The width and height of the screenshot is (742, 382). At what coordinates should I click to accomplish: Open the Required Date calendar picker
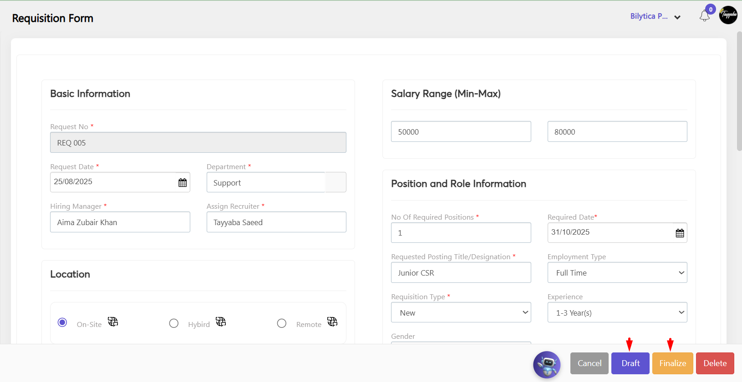(x=680, y=233)
